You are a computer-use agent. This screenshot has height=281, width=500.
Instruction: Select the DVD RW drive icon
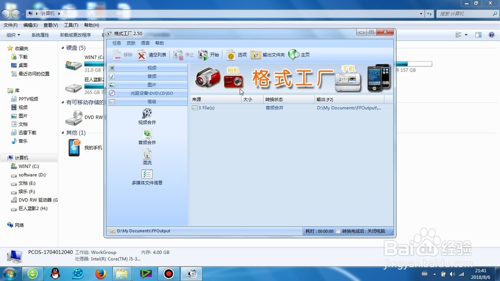tap(74, 117)
